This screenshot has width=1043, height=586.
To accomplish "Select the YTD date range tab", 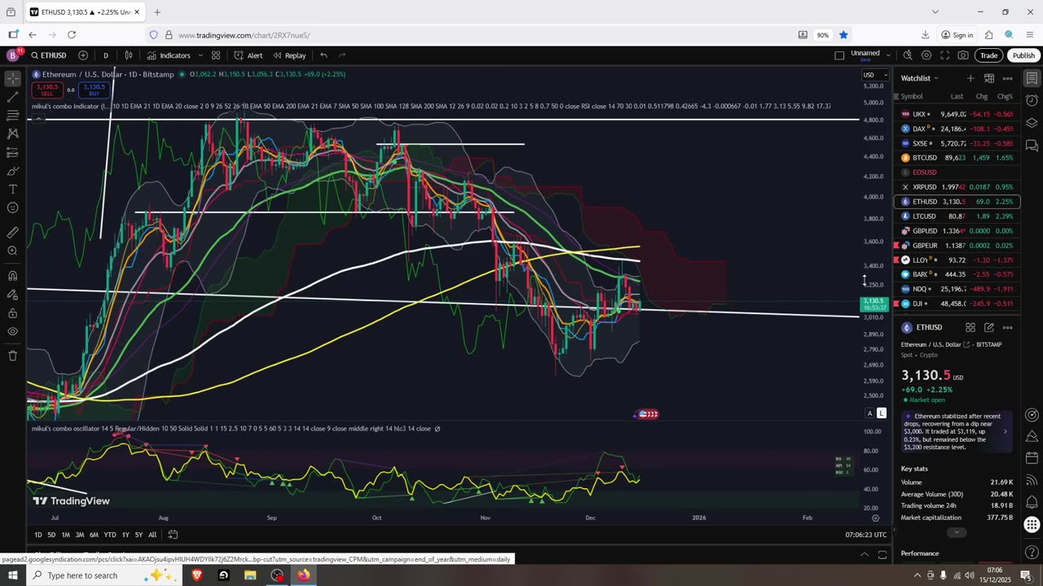I will 109,535.
